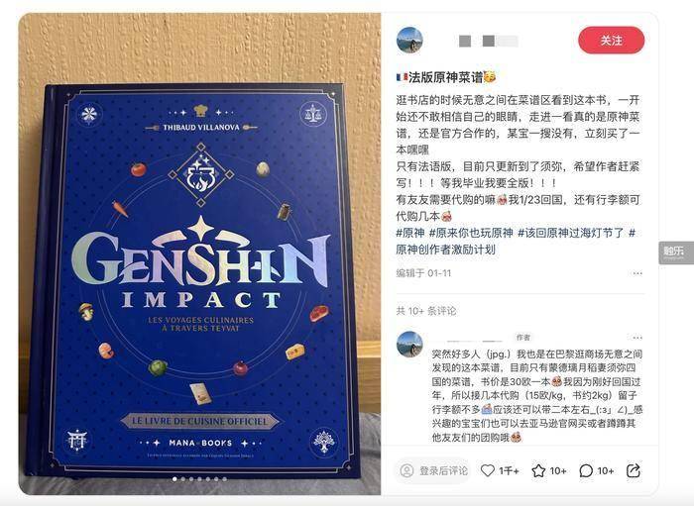Click the 共 10+ 条评论 comments header

(425, 311)
